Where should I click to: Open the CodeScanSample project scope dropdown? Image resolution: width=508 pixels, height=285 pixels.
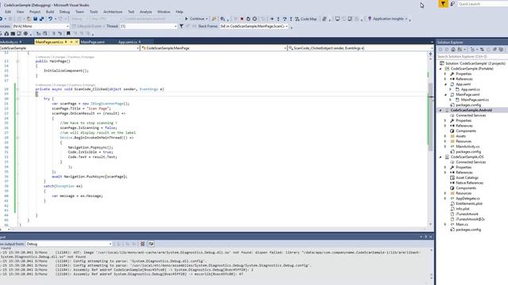pos(69,48)
